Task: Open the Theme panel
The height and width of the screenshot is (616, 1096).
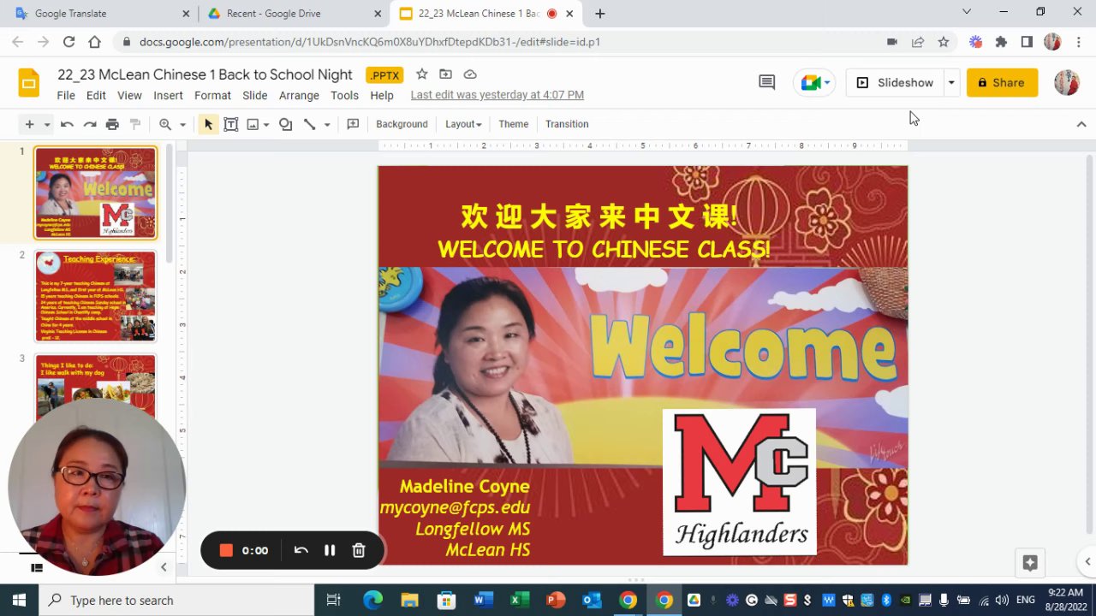Action: [514, 124]
